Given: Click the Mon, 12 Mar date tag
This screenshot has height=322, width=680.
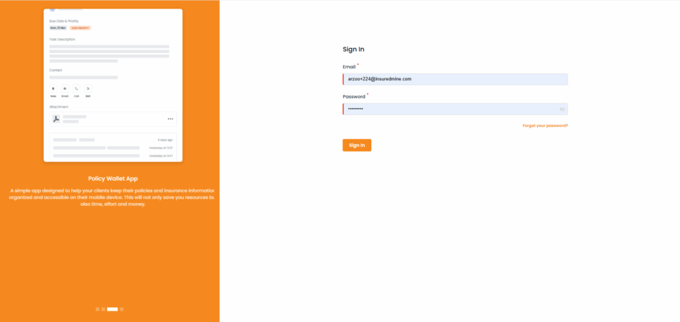Looking at the screenshot, I should (x=58, y=28).
